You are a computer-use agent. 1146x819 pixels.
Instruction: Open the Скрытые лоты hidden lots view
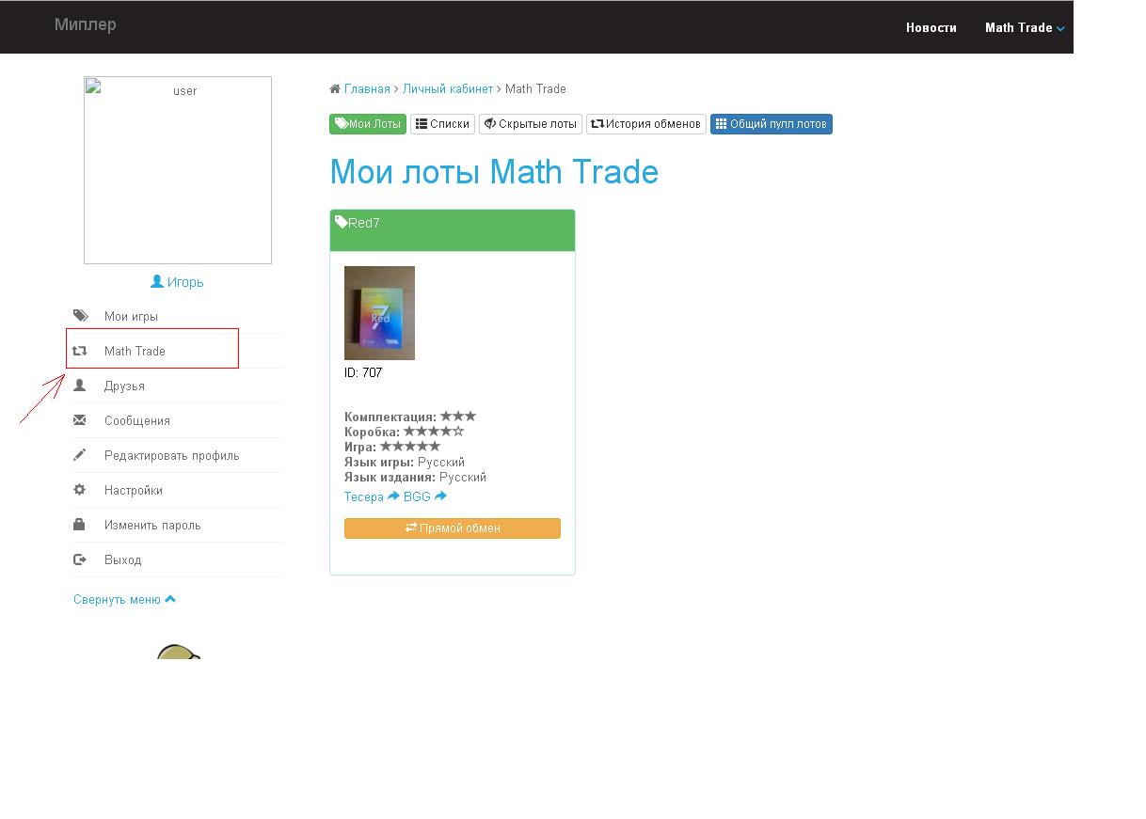530,124
